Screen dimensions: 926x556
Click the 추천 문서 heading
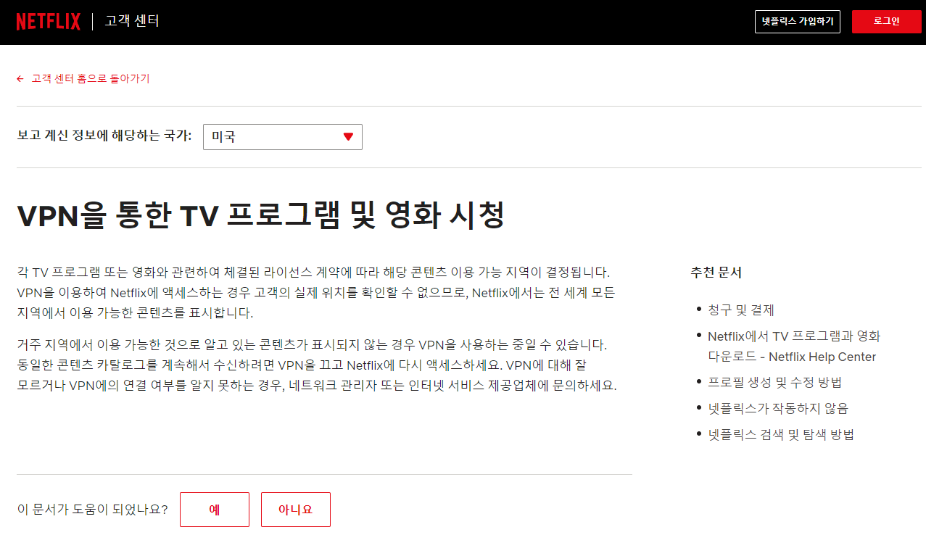tap(716, 273)
